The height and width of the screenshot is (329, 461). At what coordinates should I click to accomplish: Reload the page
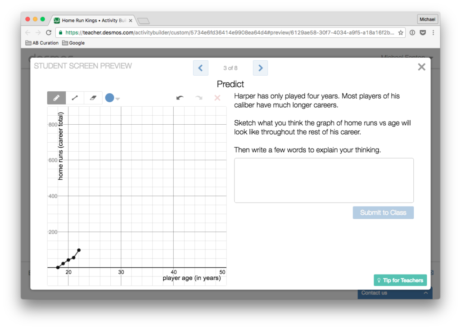[x=49, y=33]
